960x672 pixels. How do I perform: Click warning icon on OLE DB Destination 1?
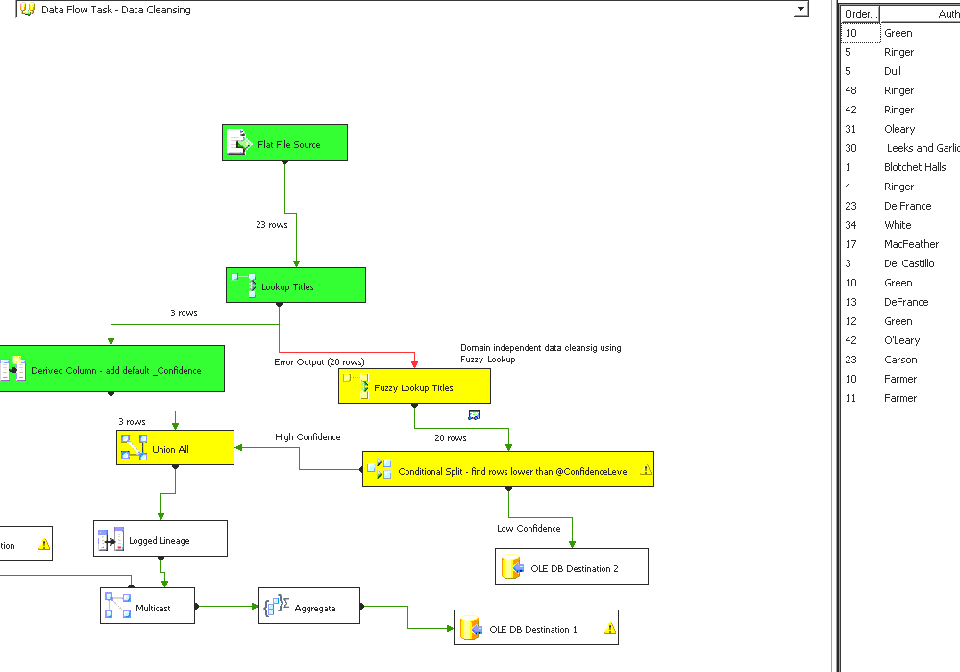[x=610, y=628]
